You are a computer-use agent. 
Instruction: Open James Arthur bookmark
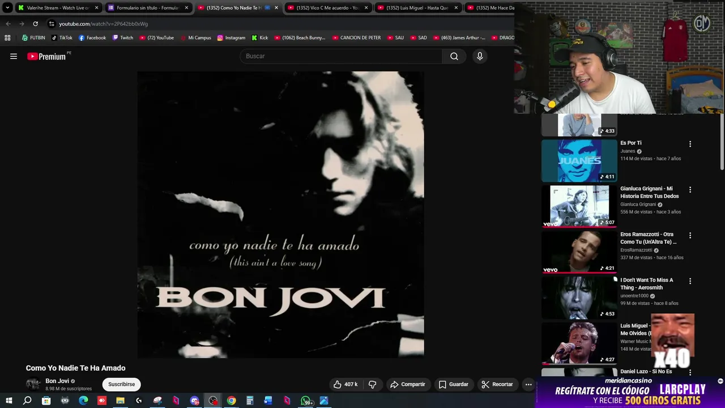459,38
